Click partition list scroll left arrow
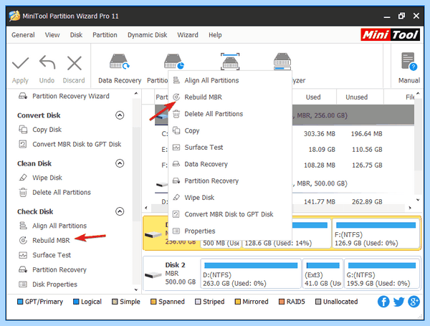Screen dimensions: 430x326 tap(146, 208)
